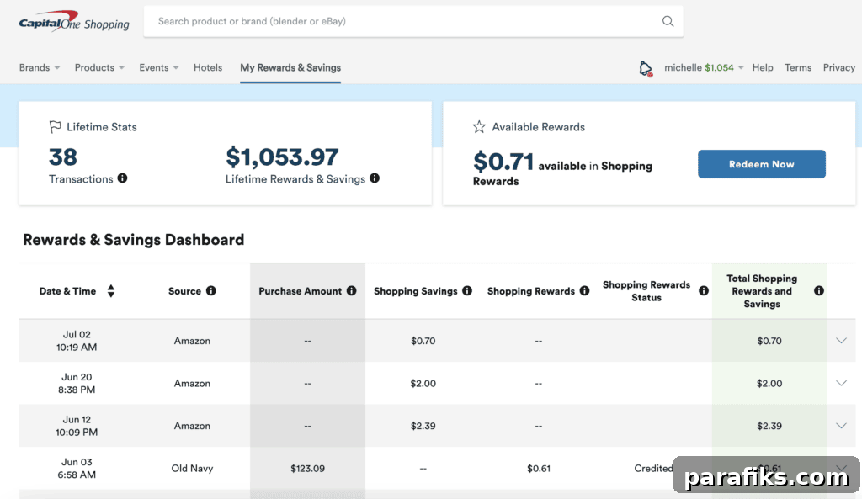Click the search magnifier icon
This screenshot has height=499, width=862.
coord(668,21)
